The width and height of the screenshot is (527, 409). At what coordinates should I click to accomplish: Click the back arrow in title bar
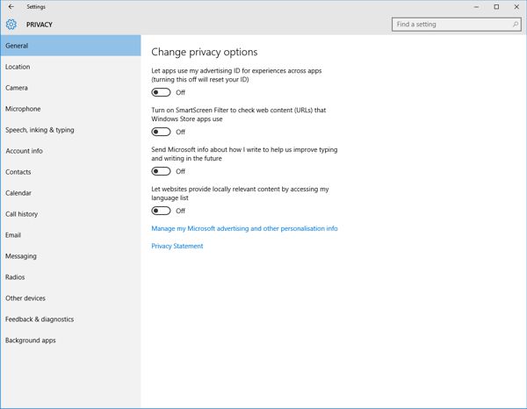[11, 7]
